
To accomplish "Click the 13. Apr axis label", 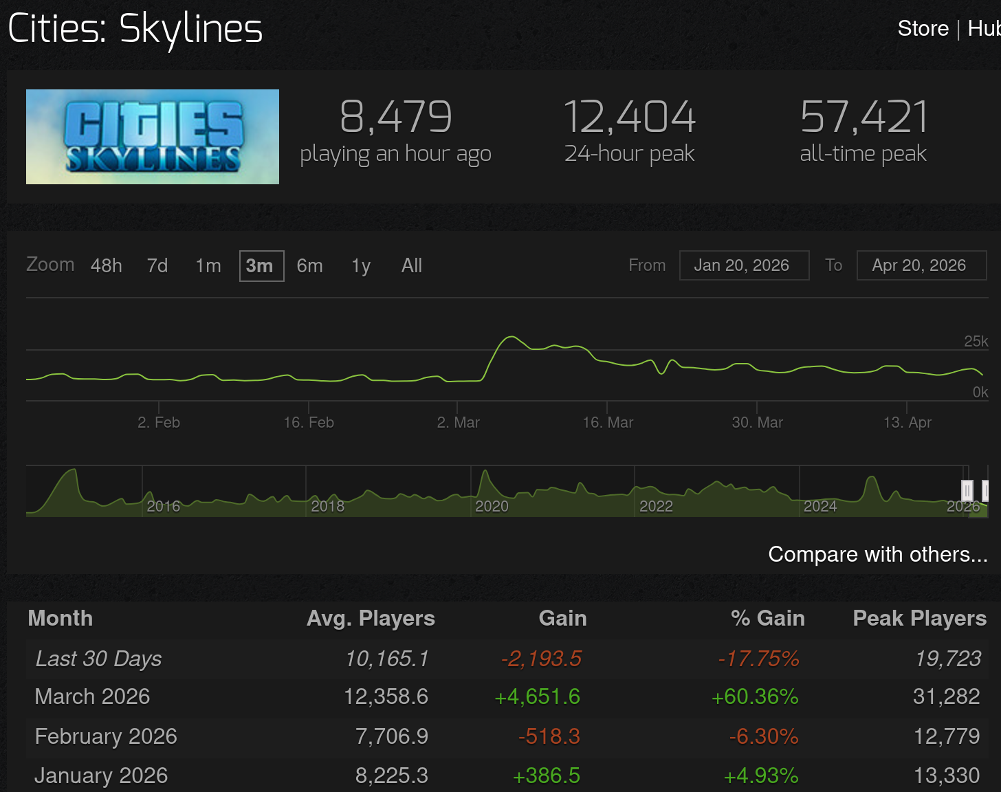I will [x=907, y=422].
